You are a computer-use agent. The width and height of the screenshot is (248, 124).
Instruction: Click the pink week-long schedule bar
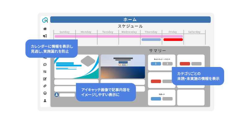118,36
